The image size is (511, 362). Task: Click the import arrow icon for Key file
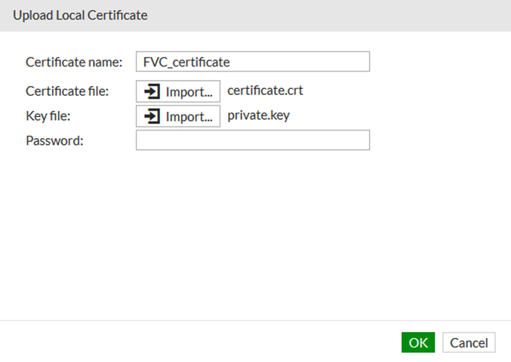point(152,117)
